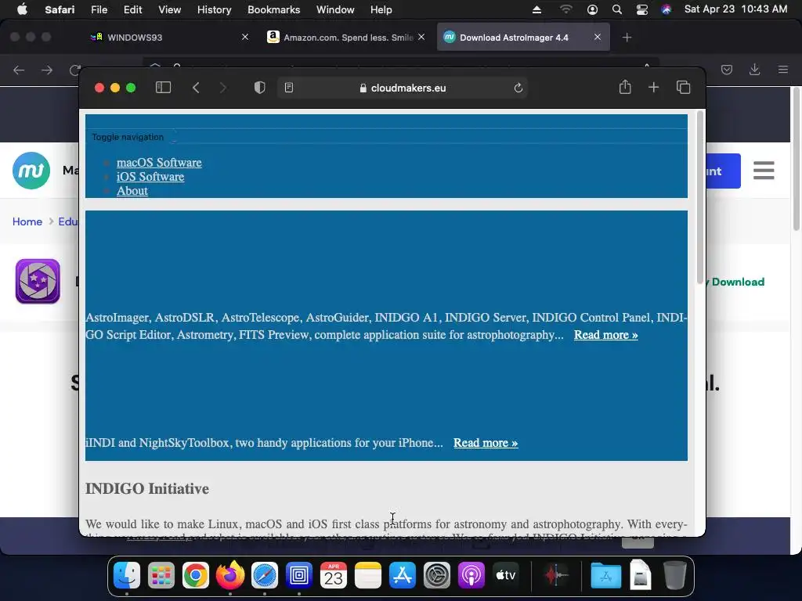802x601 pixels.
Task: Go forward in the background browser window
Action: [x=47, y=70]
